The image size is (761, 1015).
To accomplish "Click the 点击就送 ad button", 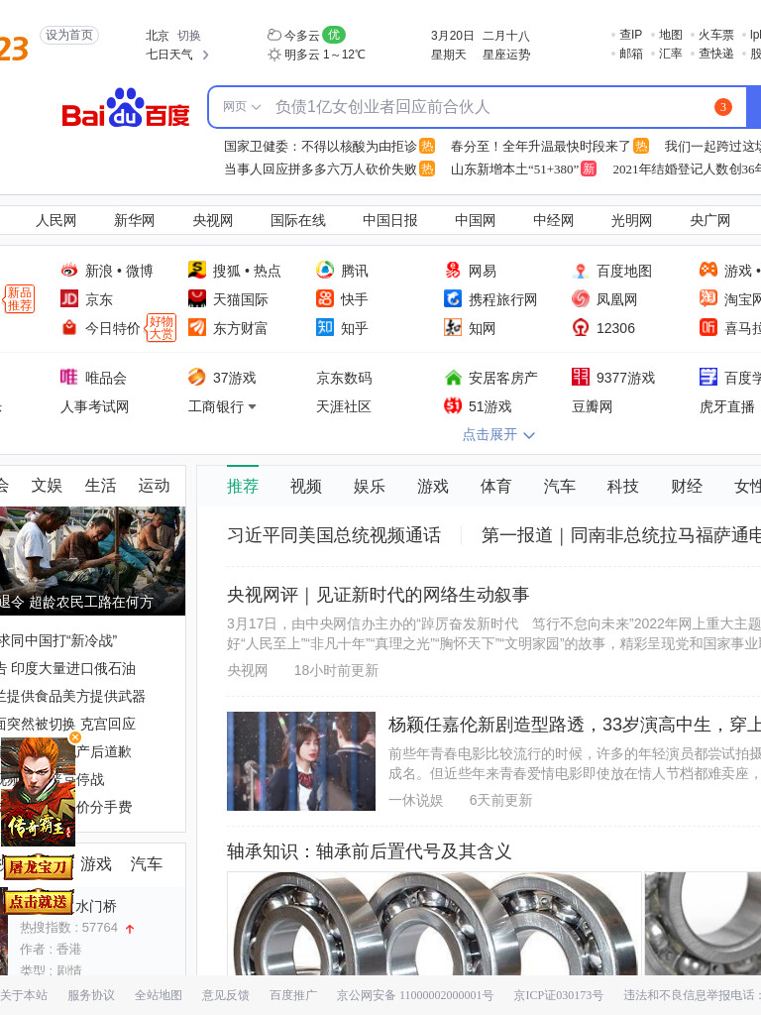I will pos(39,902).
